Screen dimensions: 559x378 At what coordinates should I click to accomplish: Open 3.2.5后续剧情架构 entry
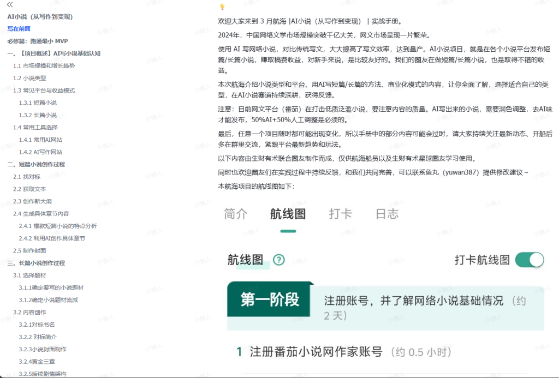[x=43, y=374]
